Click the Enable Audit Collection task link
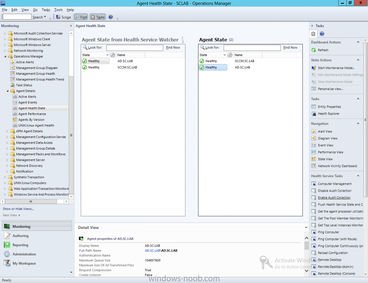The width and height of the screenshot is (368, 283). point(334,198)
